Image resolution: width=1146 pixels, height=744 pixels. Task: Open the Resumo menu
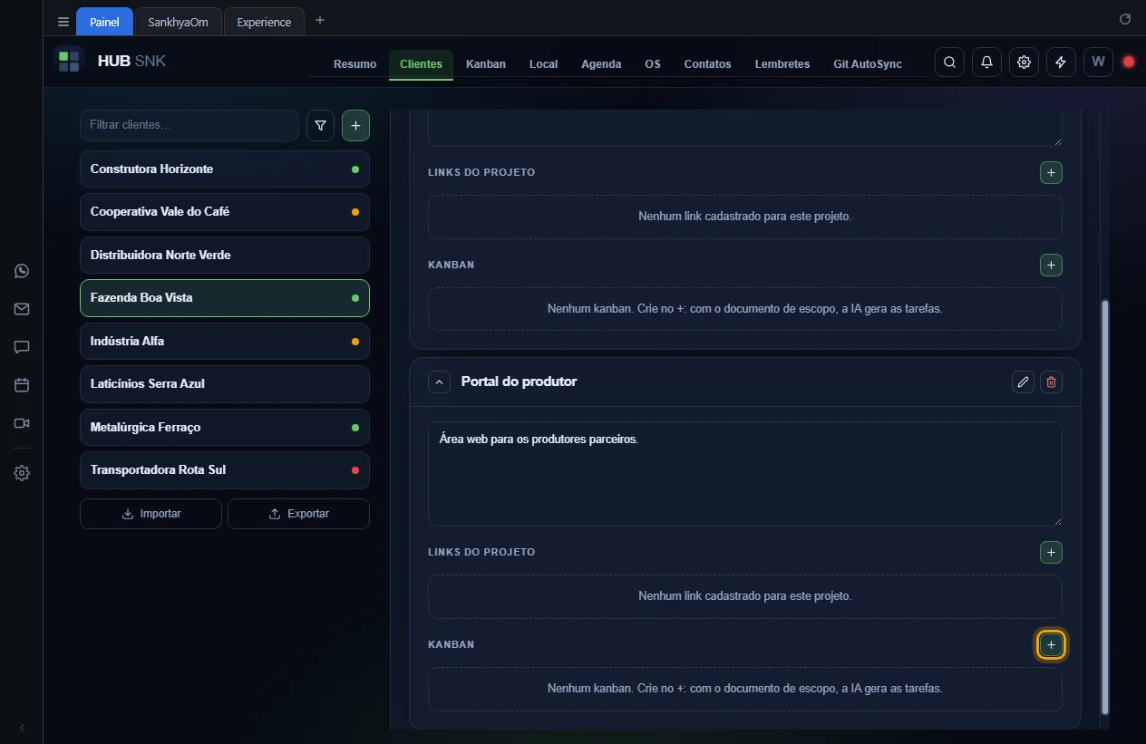pos(354,64)
